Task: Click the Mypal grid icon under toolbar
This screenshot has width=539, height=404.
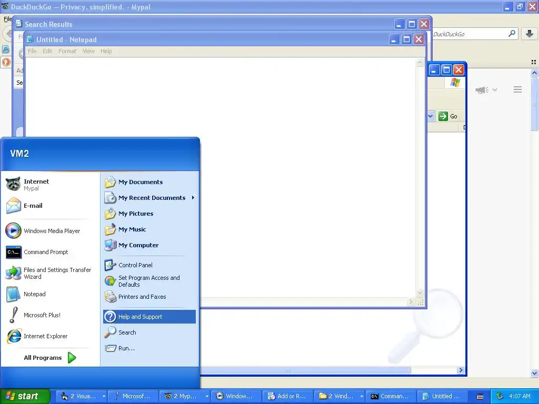Action: coord(534,62)
